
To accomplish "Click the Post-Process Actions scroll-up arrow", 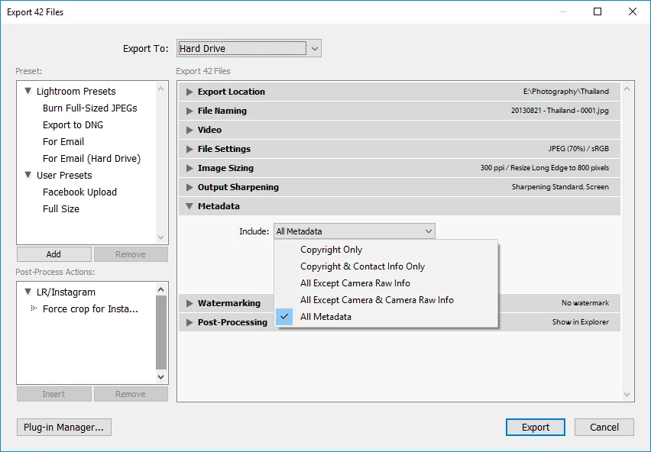I will tap(161, 289).
